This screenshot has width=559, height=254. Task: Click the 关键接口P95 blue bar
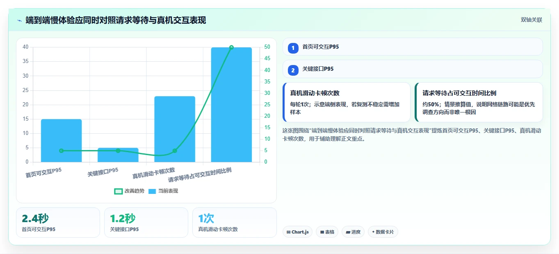118,155
